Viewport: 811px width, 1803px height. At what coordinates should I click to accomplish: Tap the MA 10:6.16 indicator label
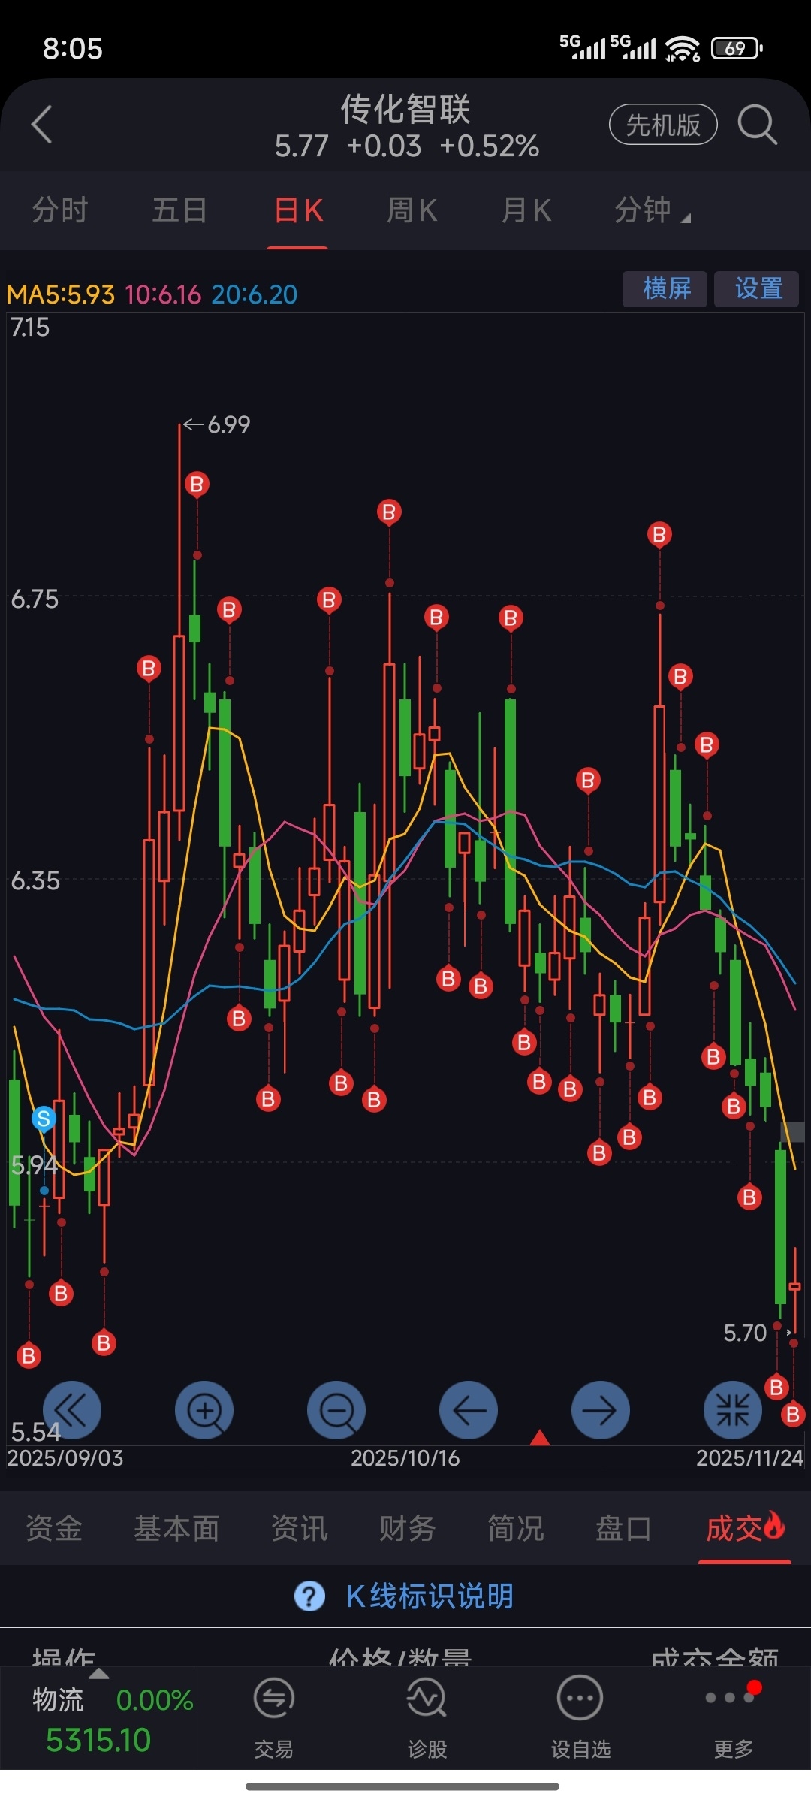(x=163, y=294)
